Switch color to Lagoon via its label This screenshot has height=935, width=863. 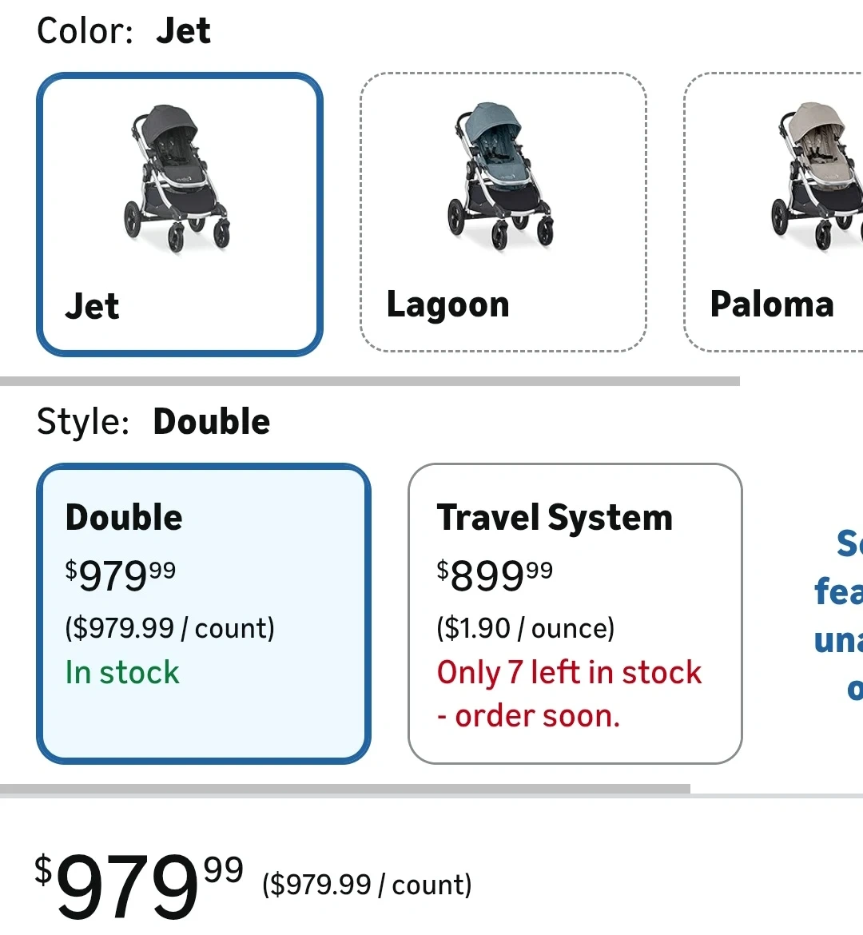click(447, 305)
